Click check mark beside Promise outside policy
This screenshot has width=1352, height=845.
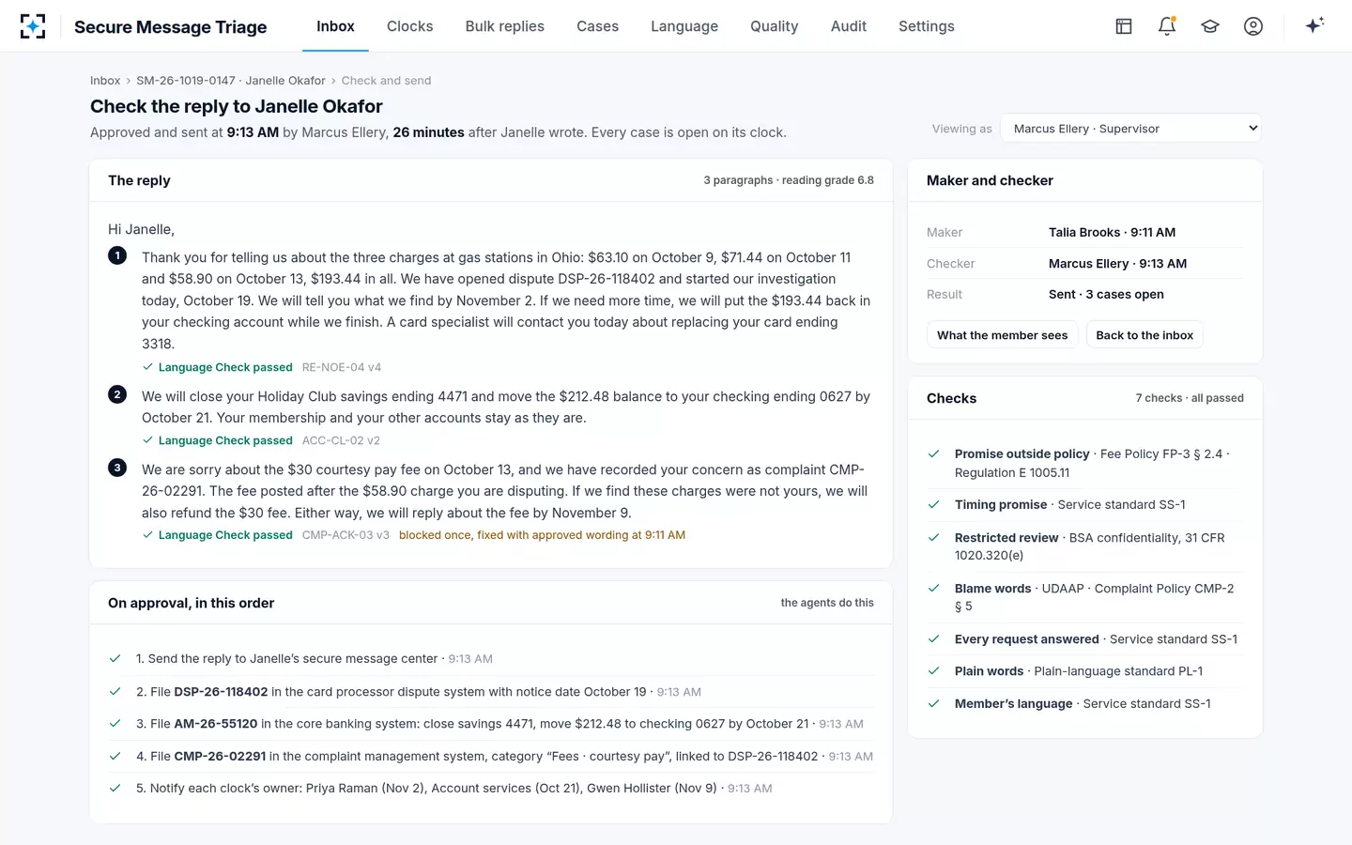[934, 453]
